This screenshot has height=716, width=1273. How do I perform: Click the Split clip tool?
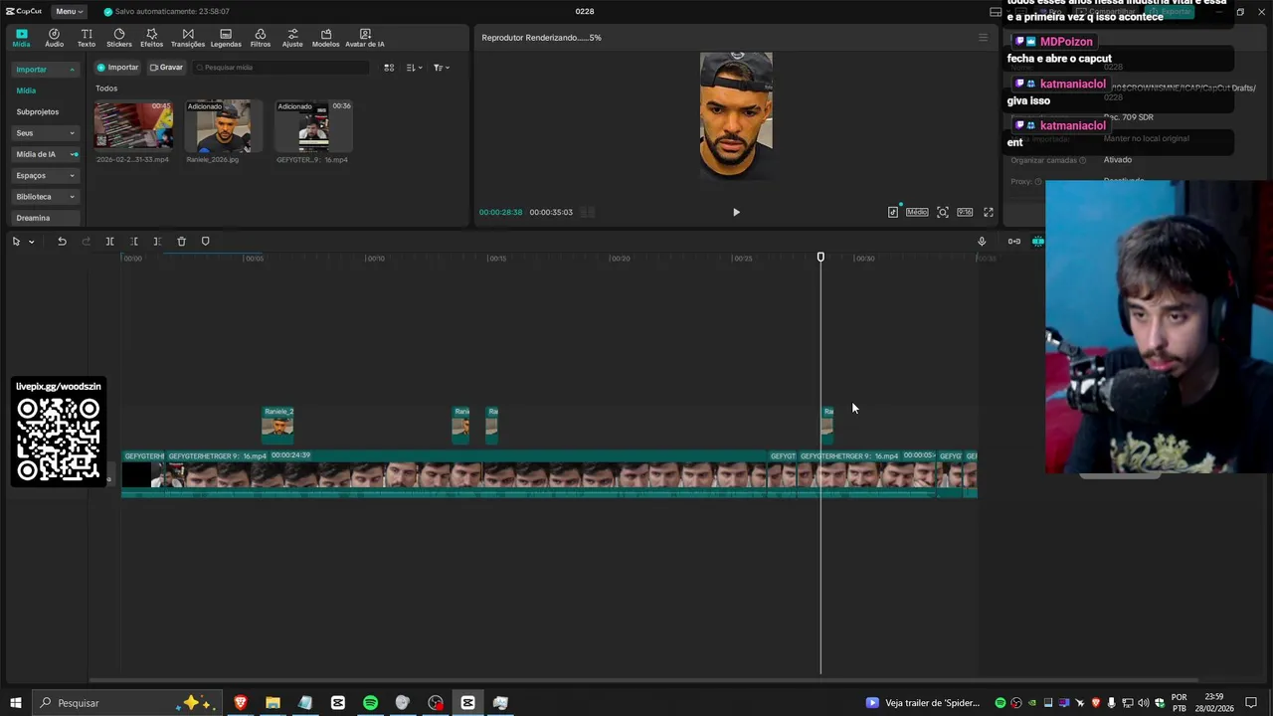click(109, 242)
